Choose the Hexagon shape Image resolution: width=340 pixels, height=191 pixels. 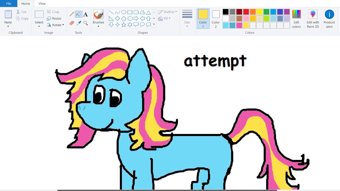(130, 19)
